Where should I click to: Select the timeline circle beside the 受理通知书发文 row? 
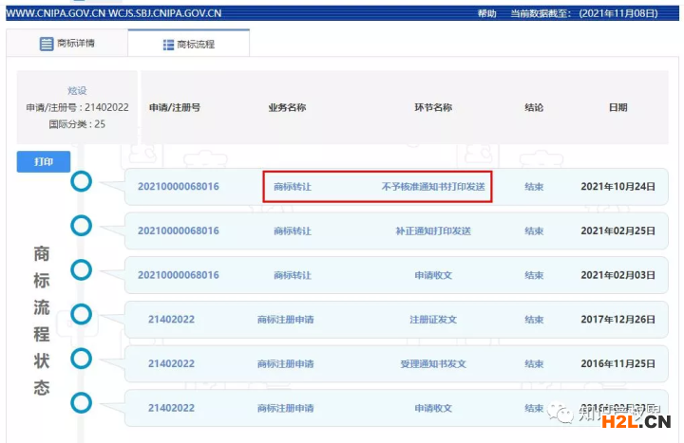(x=82, y=359)
